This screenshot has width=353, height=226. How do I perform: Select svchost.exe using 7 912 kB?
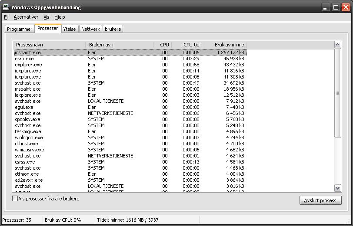click(130, 101)
